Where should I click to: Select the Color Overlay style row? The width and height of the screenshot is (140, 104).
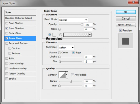pyautogui.click(x=20, y=63)
